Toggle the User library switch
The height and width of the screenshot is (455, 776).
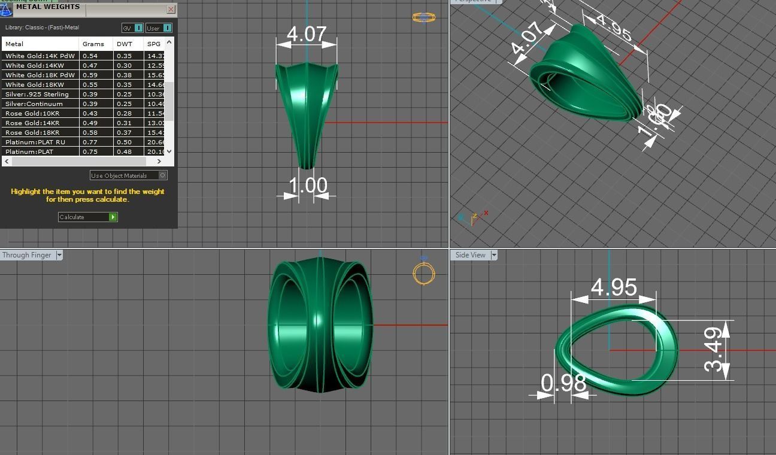(x=159, y=28)
